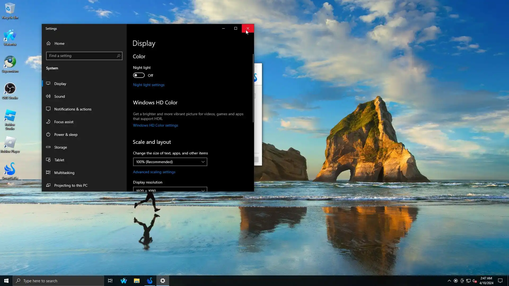Open Supermium from the desktop

(10, 64)
